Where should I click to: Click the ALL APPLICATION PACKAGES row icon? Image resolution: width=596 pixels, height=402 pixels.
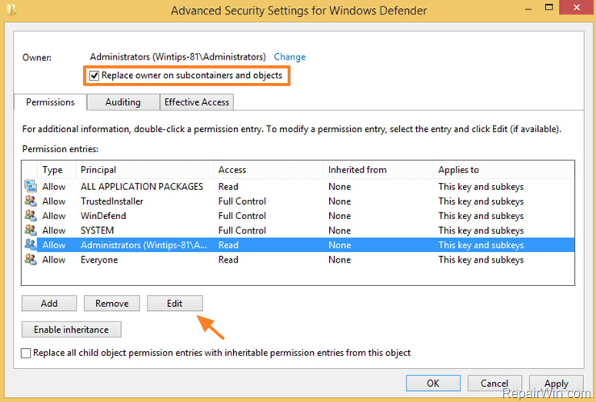point(31,186)
